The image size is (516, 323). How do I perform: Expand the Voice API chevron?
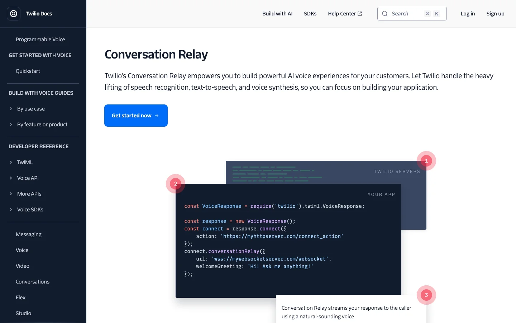11,178
